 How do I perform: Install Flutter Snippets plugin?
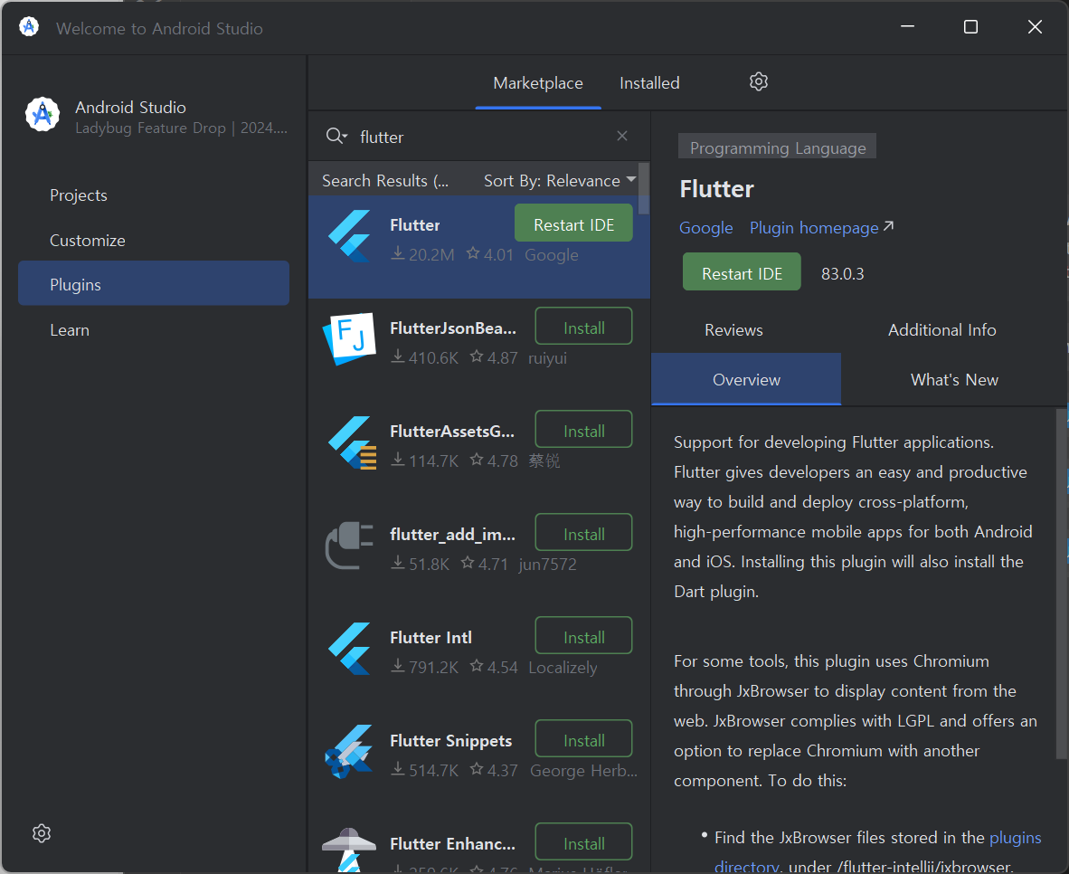[583, 739]
